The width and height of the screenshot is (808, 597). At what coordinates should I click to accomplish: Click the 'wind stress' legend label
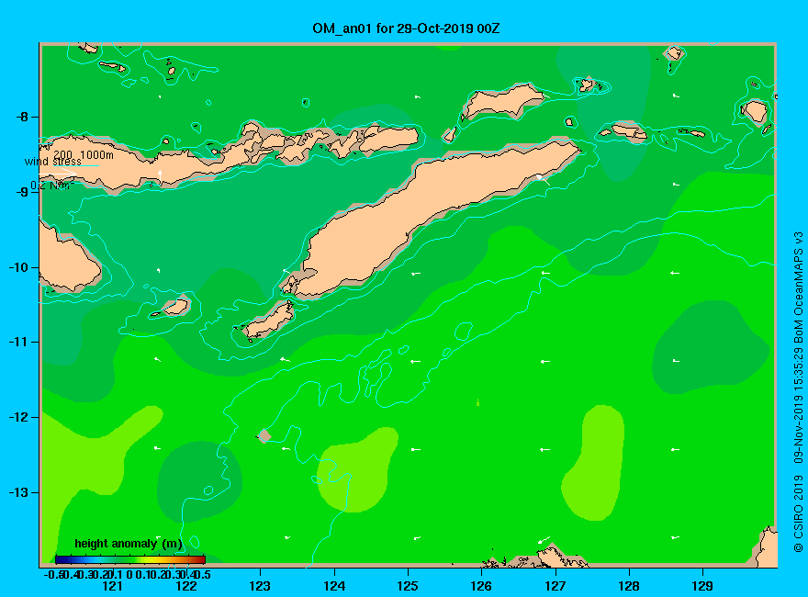pos(53,162)
